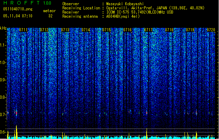Click the 0717 time marker
Viewport: 219px width, 139px height.
(x=148, y=30)
